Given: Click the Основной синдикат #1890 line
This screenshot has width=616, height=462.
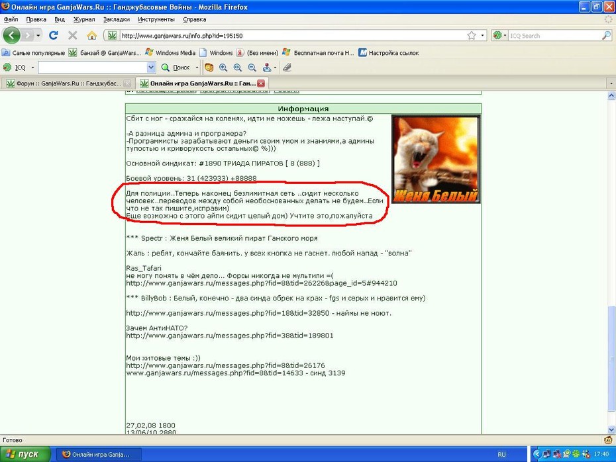Looking at the screenshot, I should pos(223,163).
